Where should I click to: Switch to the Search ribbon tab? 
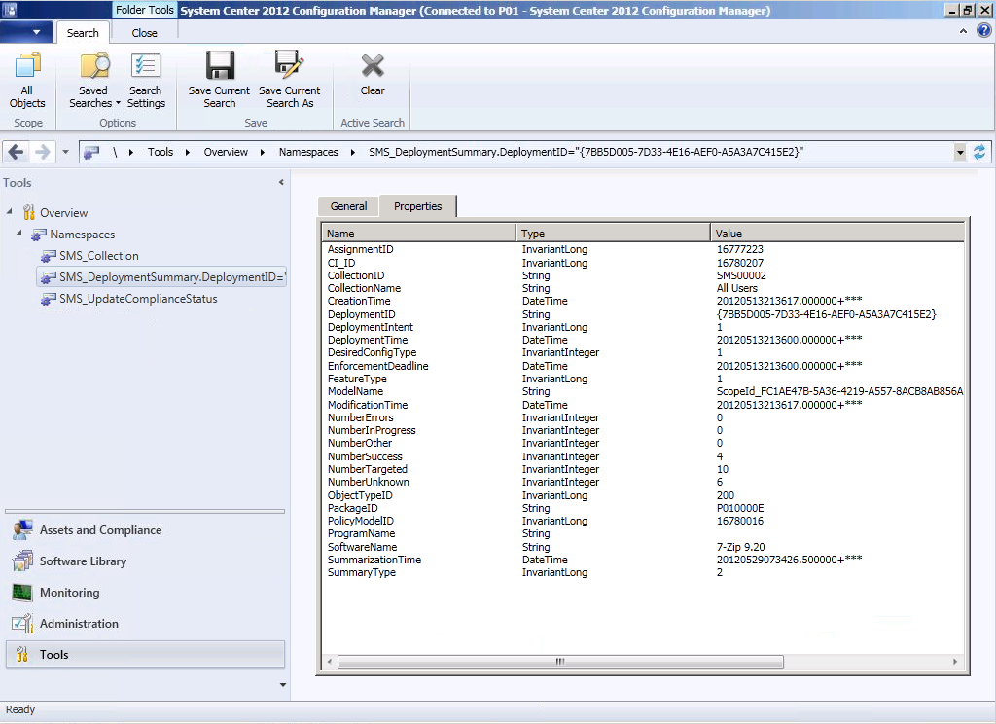83,33
